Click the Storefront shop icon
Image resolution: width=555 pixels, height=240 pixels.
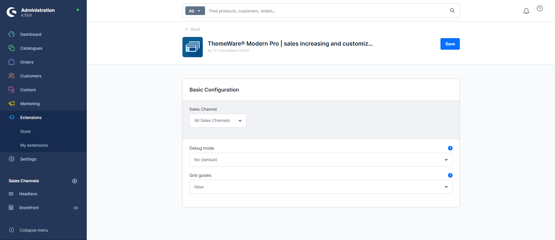pos(11,208)
